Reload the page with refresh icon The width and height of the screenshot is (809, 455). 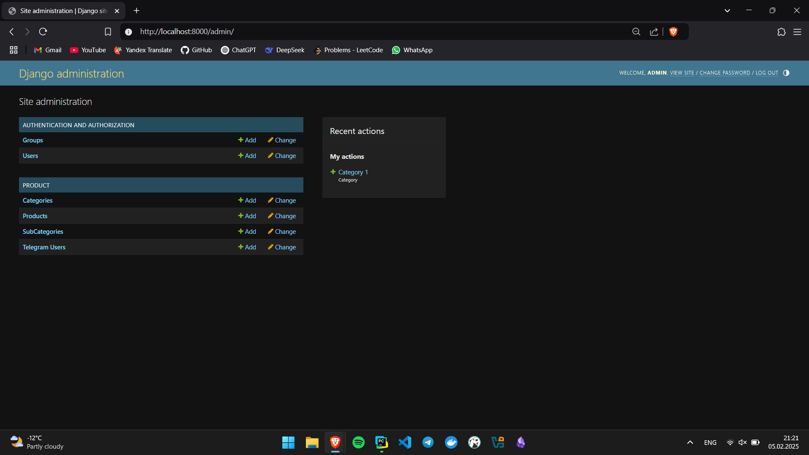pos(43,32)
